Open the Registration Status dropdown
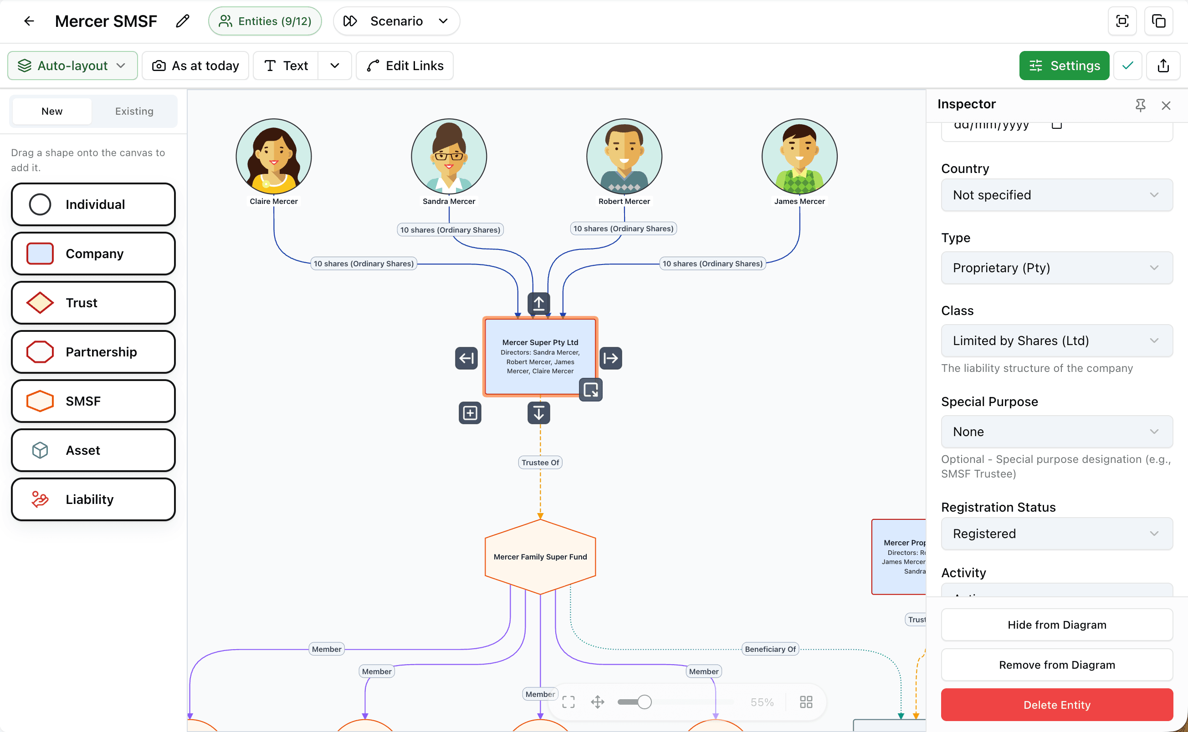This screenshot has width=1188, height=732. tap(1057, 534)
